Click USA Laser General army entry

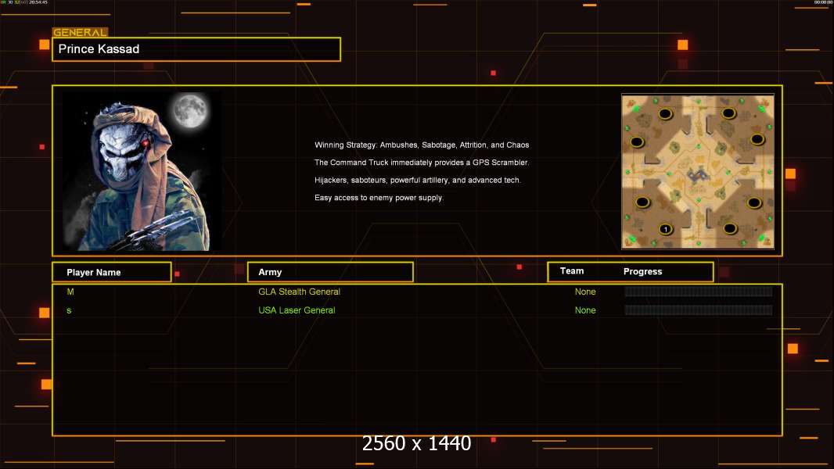click(297, 310)
